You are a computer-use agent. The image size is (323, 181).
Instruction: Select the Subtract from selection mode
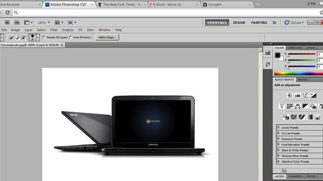pos(23,37)
